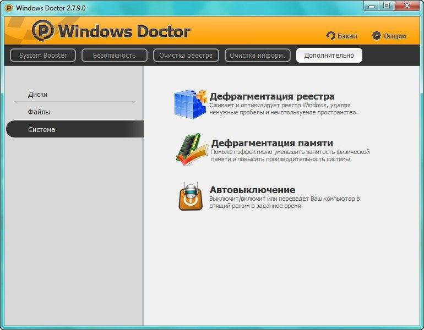Click the title bar application icon
Image resolution: width=424 pixels, height=330 pixels.
coord(9,8)
